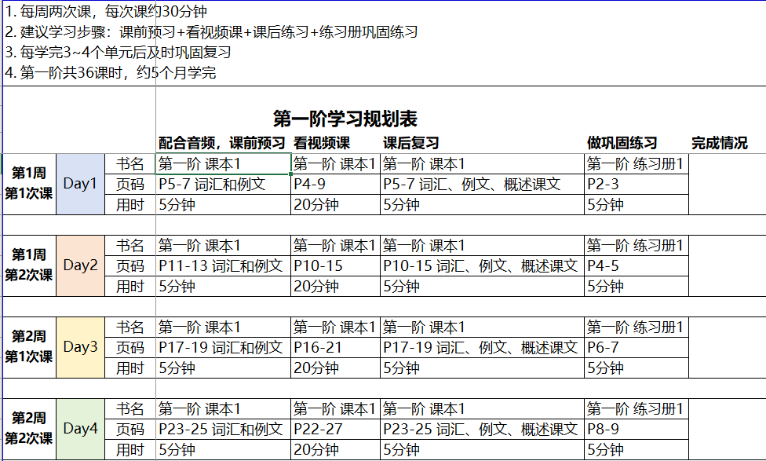Select the title cell 第一阶学习规划表
766x461 pixels.
345,119
